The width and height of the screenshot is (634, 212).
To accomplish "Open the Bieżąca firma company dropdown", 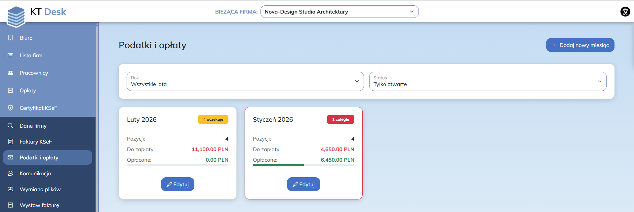I will pyautogui.click(x=339, y=12).
